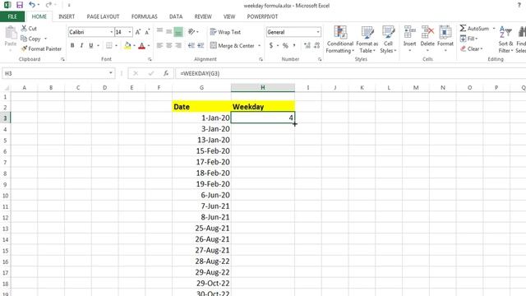This screenshot has width=526, height=296.
Task: Click the Cut scissors command
Action: tap(29, 29)
